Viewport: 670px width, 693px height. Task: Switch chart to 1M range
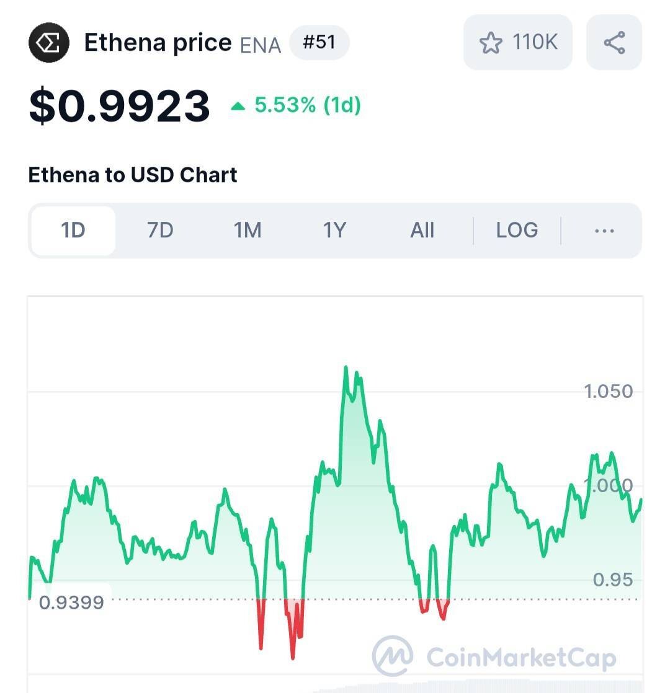coord(247,231)
